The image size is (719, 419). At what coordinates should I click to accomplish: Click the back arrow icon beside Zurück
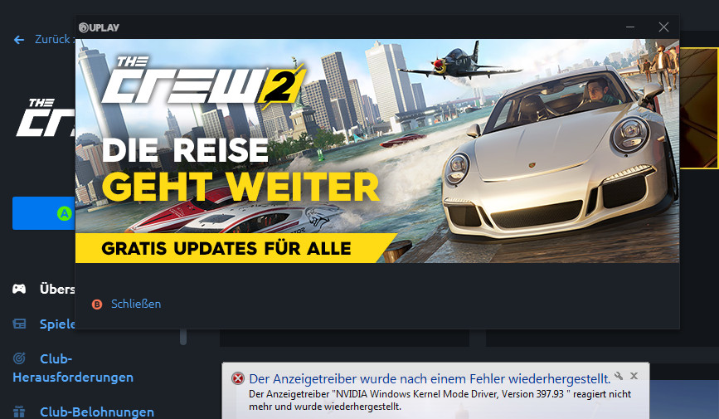pos(19,40)
